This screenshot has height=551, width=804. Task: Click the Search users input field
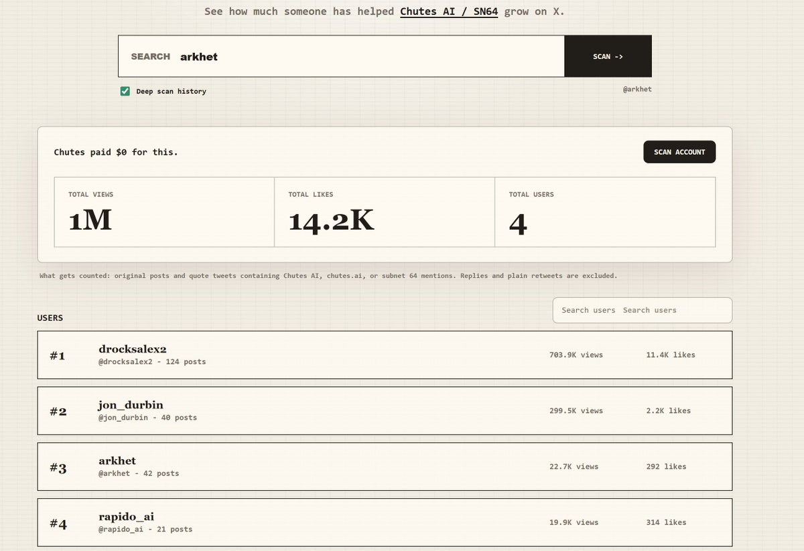click(x=642, y=310)
